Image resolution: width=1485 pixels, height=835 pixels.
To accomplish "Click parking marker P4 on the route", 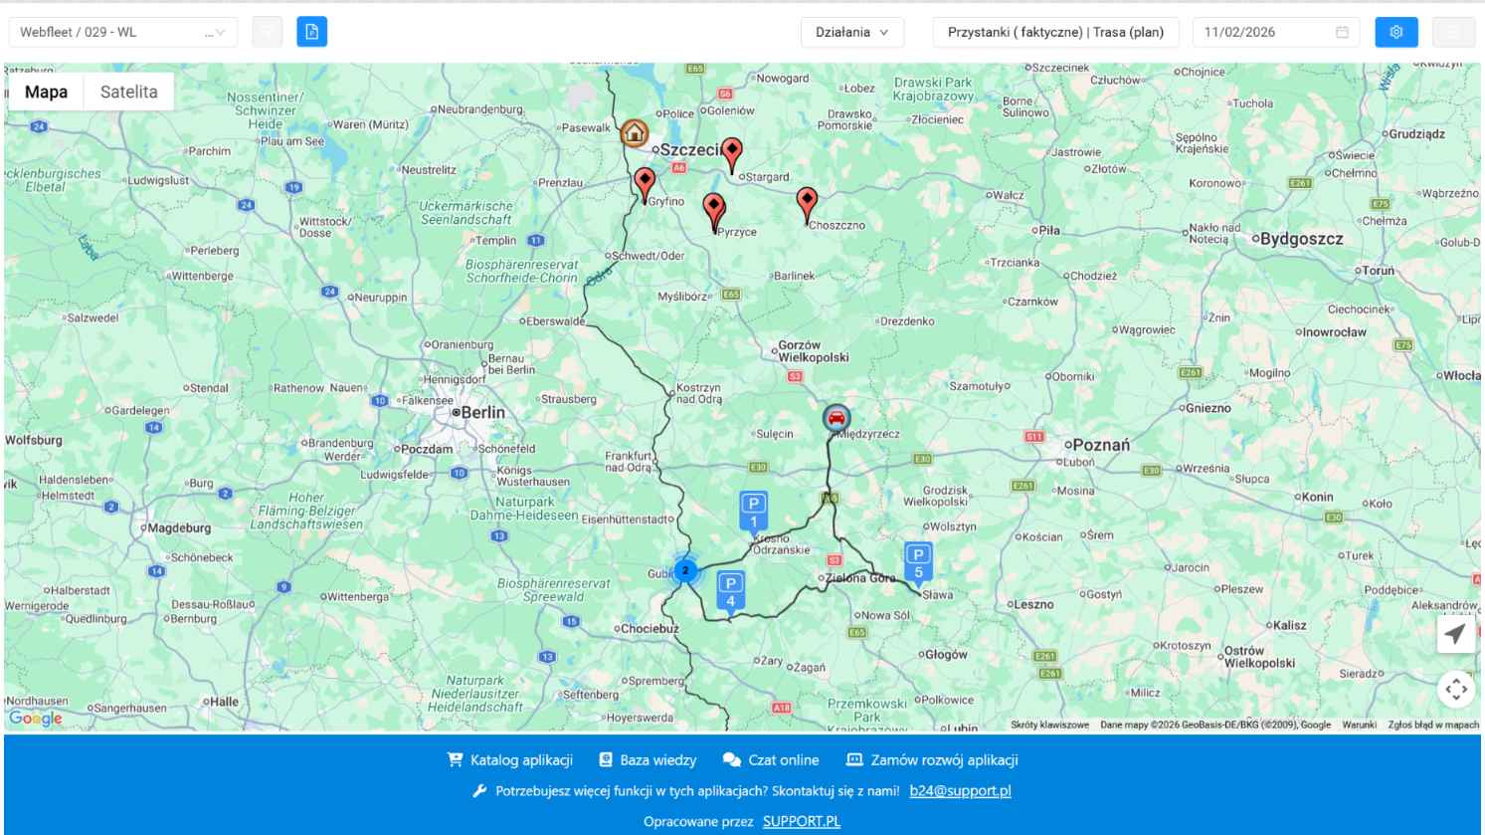I will (x=731, y=590).
